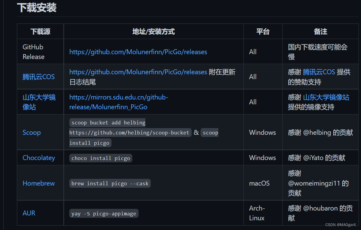Image resolution: width=361 pixels, height=230 pixels.
Task: Click the 感谢 @houbaron 的贡献 note
Action: 320,213
